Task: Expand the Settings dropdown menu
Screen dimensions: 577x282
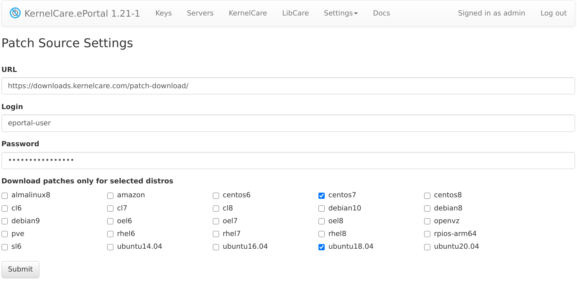Action: click(341, 13)
